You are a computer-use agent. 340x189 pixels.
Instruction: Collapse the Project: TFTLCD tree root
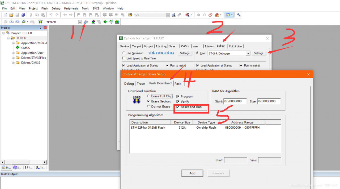(x=3, y=33)
